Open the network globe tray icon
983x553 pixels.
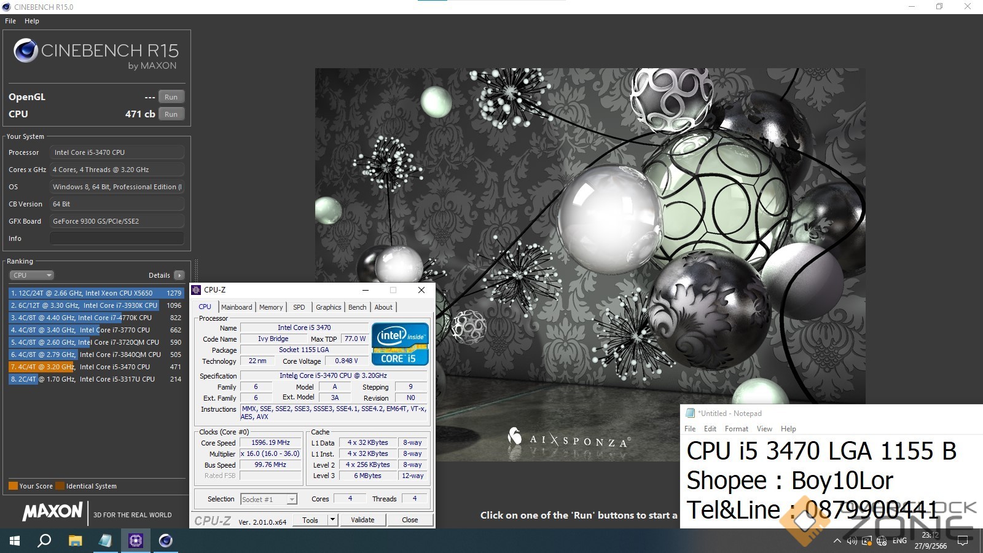(882, 541)
